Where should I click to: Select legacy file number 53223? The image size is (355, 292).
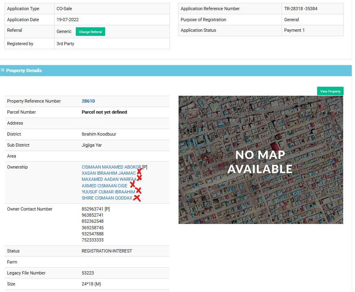click(x=88, y=273)
